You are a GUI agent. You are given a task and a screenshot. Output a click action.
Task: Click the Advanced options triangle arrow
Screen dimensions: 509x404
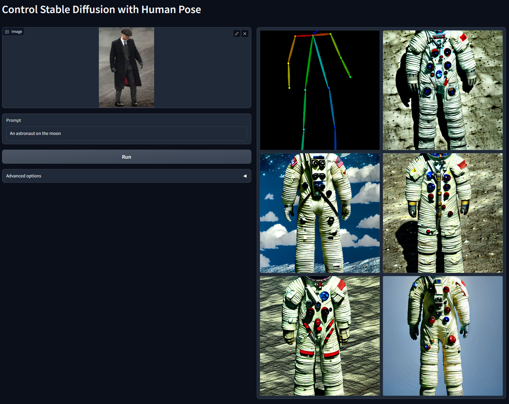point(245,176)
